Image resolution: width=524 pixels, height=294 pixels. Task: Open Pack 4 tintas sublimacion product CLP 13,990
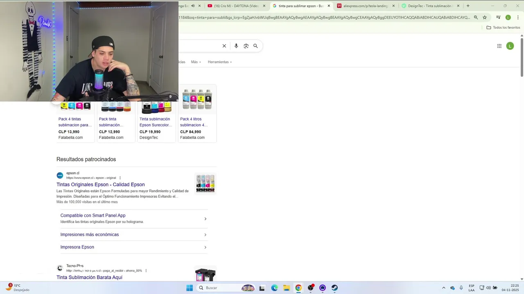click(75, 121)
